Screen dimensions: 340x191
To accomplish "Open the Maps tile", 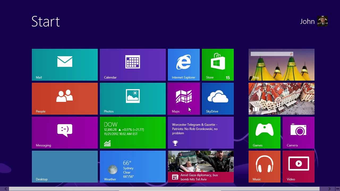I will point(184,99).
